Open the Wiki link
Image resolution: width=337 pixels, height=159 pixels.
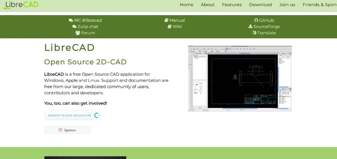point(177,26)
